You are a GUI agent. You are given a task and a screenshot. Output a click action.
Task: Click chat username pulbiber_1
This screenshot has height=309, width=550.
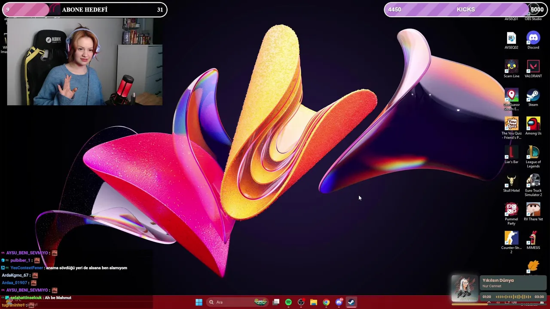pyautogui.click(x=20, y=260)
